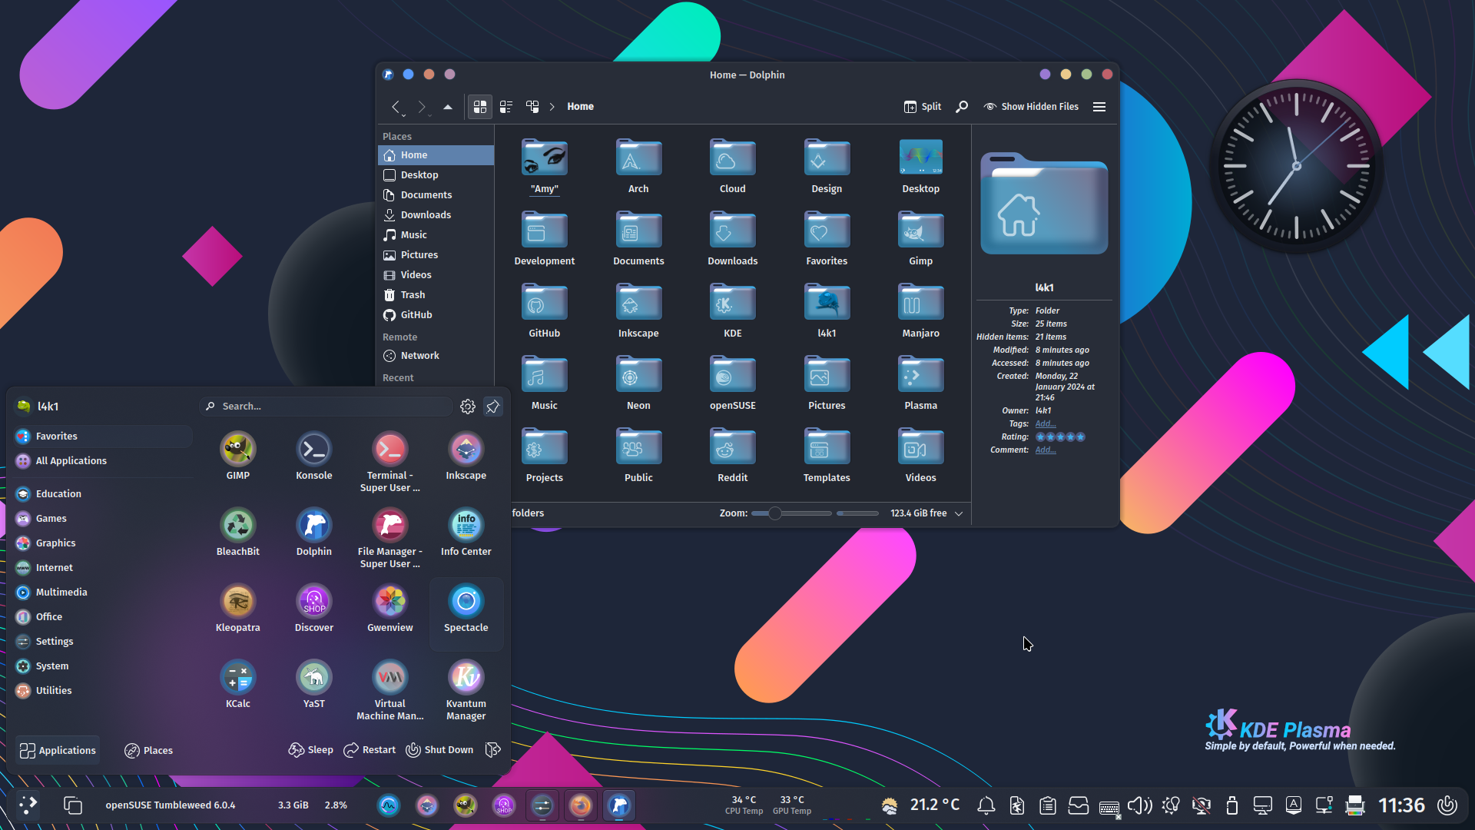Open Dolphin's search with the magnifier icon
Image resolution: width=1475 pixels, height=830 pixels.
961,107
